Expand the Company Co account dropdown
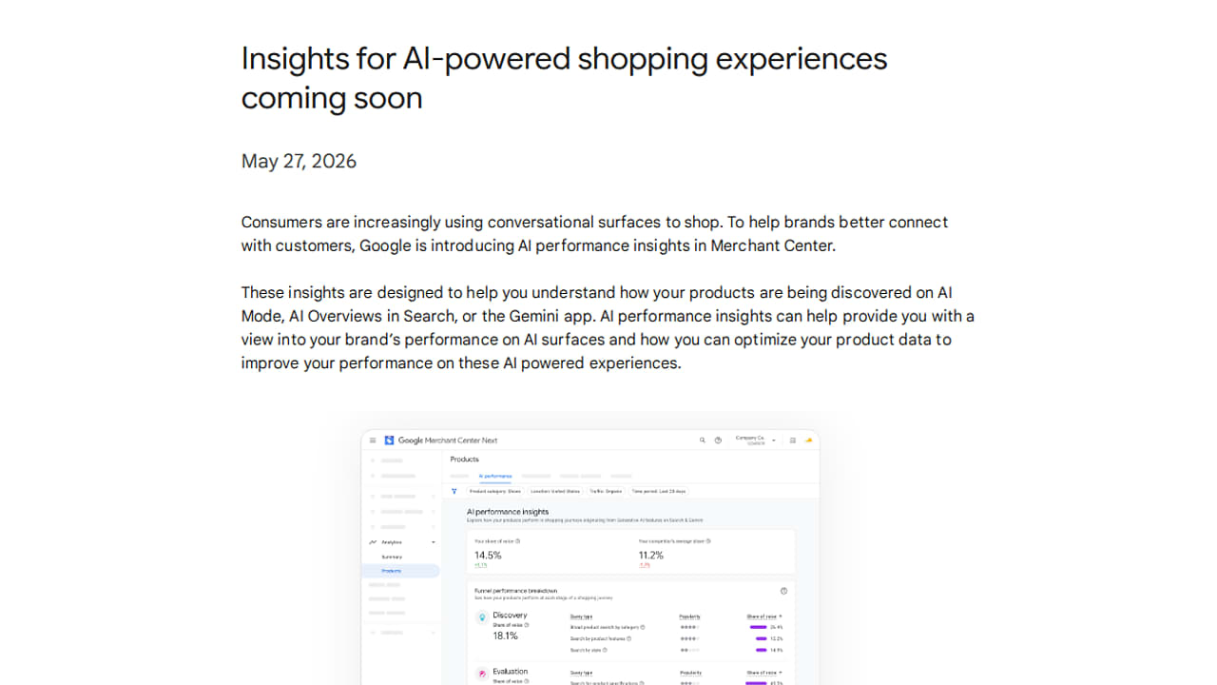The image size is (1217, 685). click(774, 440)
